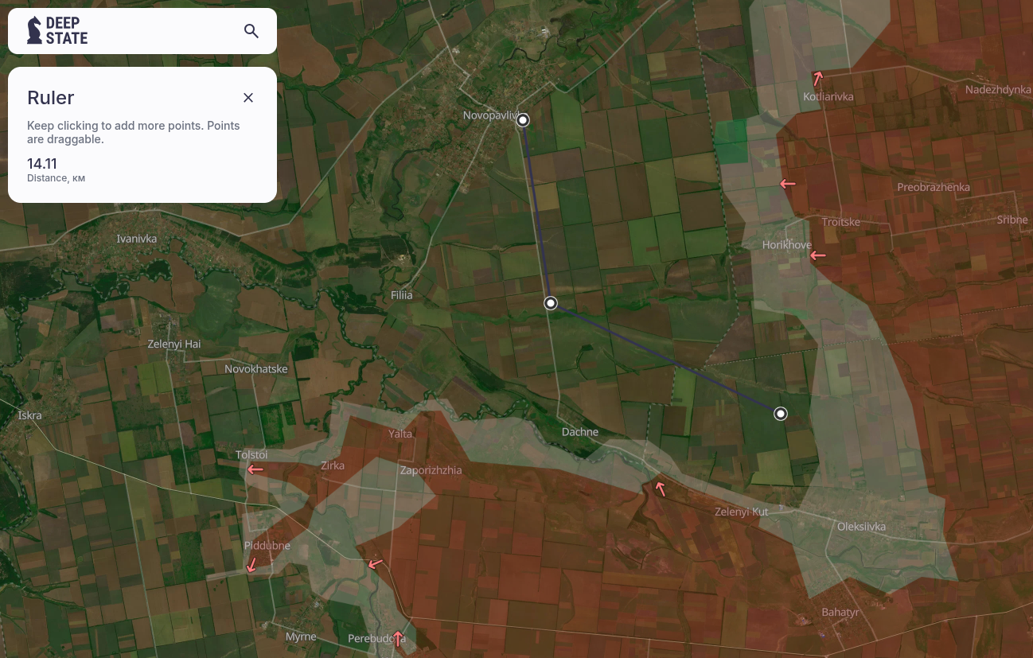
Task: Select the ruler point at Novopavlivka
Action: (x=523, y=120)
